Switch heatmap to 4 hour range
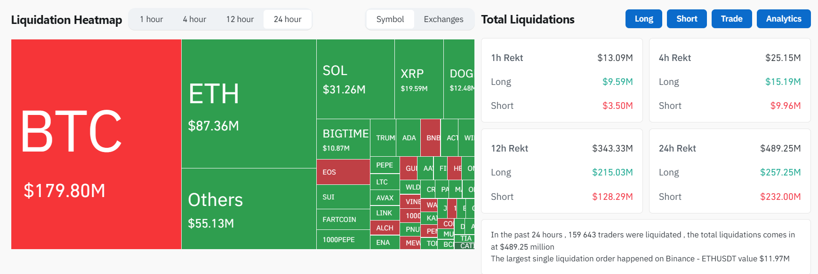Image resolution: width=818 pixels, height=274 pixels. tap(194, 19)
